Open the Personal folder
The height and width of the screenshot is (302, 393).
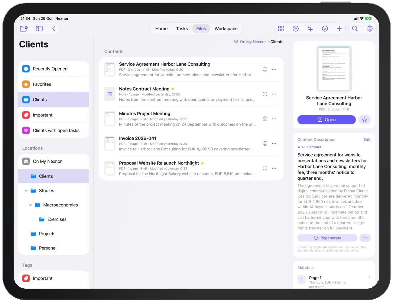pyautogui.click(x=54, y=248)
